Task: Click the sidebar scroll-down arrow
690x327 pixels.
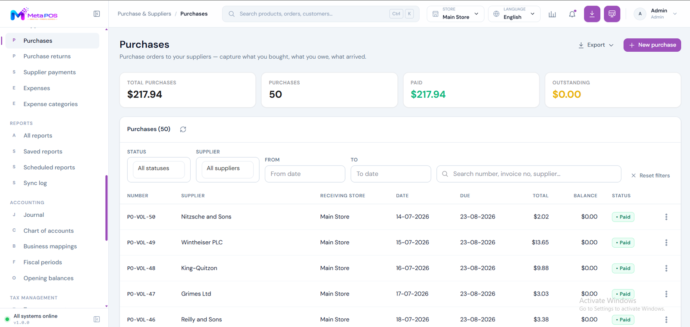Action: [107, 306]
